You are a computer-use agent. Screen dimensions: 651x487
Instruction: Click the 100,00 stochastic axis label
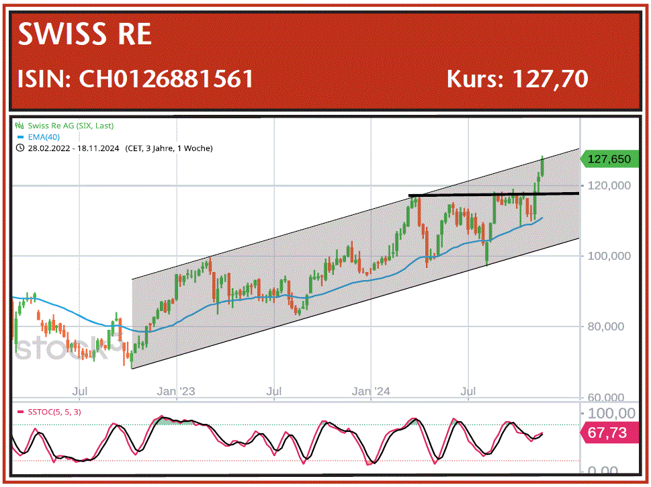(x=611, y=413)
